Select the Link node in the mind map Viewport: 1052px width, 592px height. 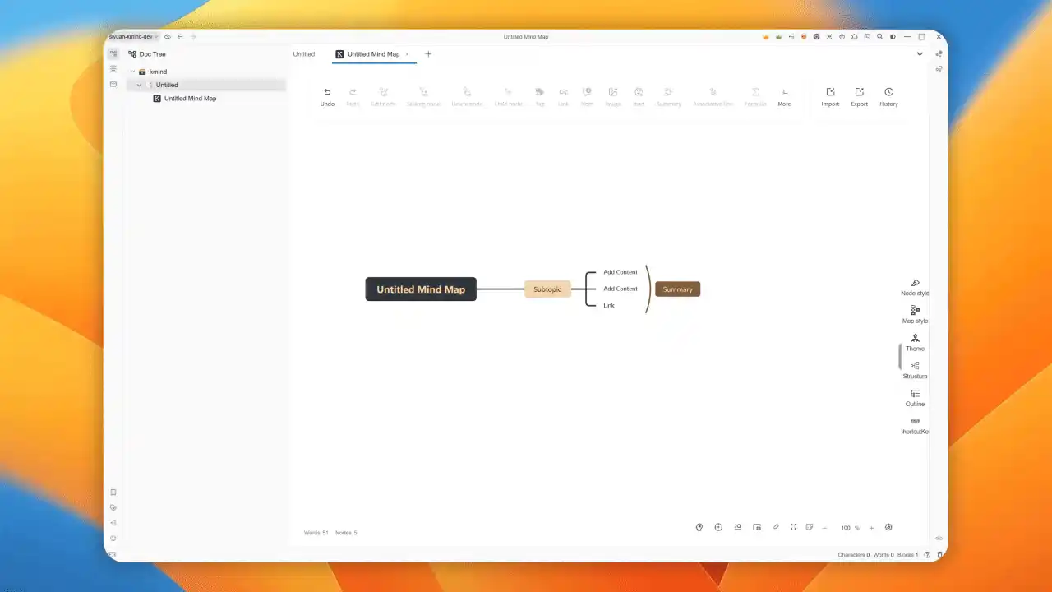click(x=609, y=306)
